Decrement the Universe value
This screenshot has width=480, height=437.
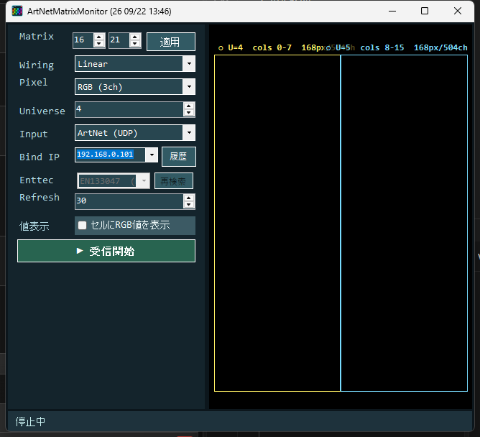pyautogui.click(x=189, y=113)
